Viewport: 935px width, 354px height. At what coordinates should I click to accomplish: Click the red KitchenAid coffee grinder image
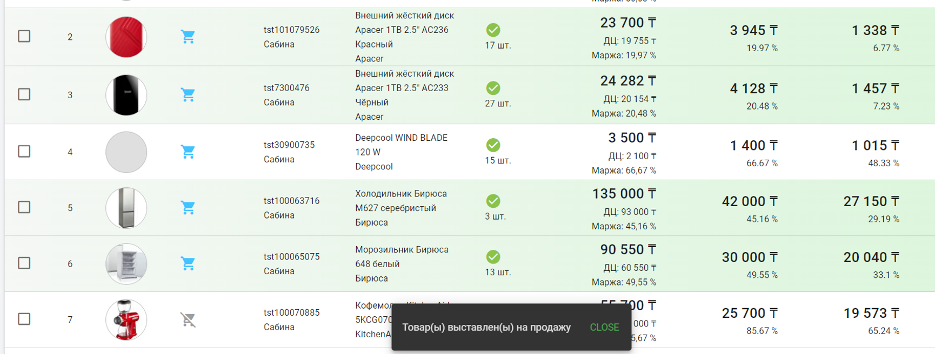(126, 319)
